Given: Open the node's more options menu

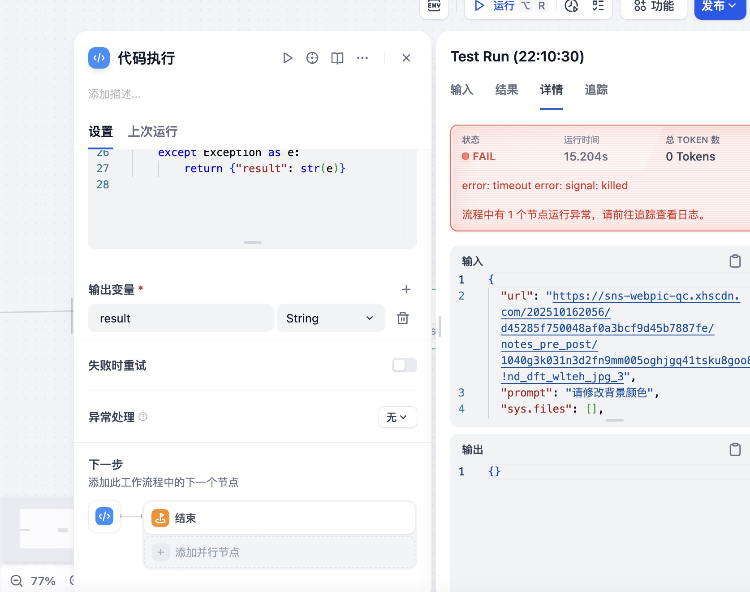Looking at the screenshot, I should click(362, 58).
